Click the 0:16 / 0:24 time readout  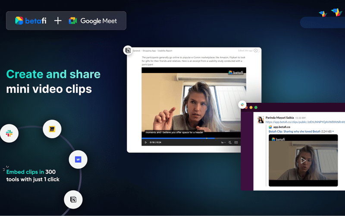click(x=155, y=143)
